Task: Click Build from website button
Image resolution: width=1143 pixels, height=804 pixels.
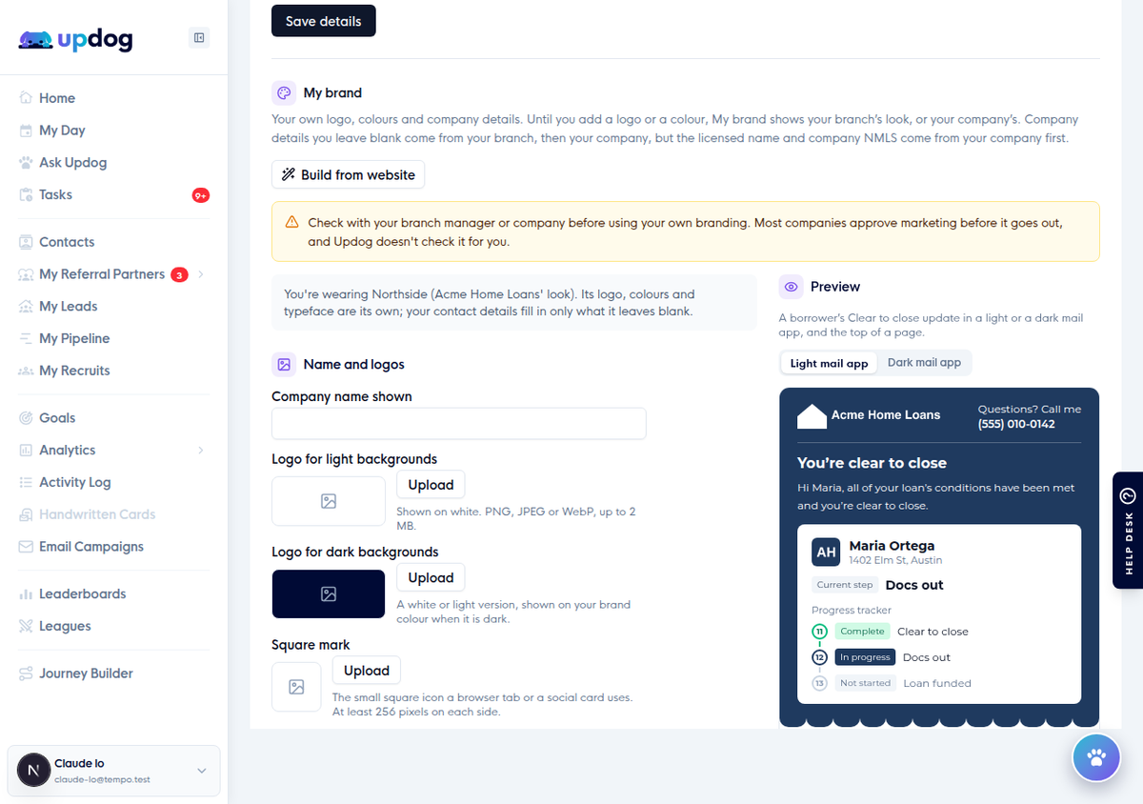Action: pos(348,175)
